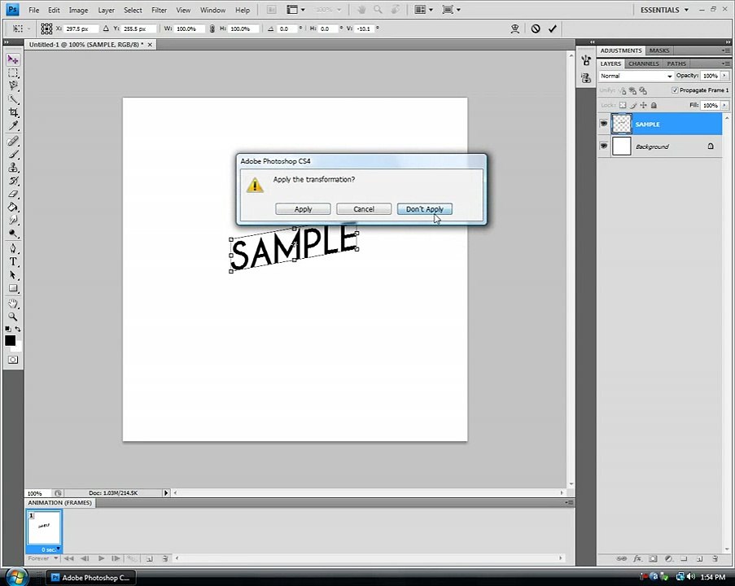Open the Filter menu
The image size is (735, 586).
click(159, 10)
